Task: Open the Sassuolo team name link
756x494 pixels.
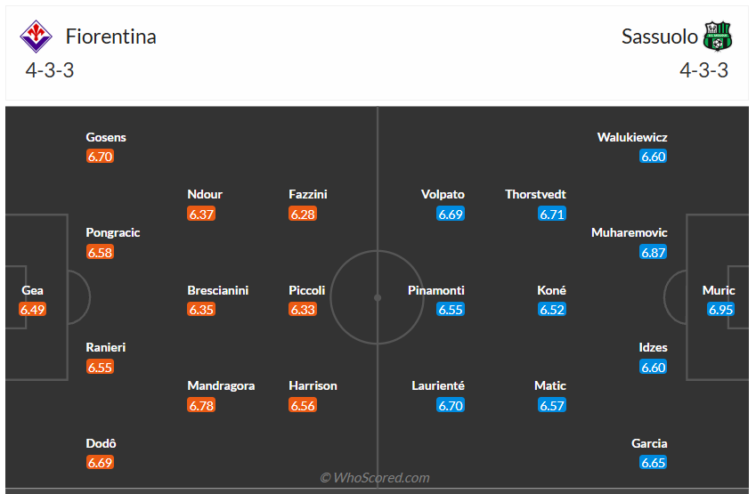Action: click(x=660, y=36)
